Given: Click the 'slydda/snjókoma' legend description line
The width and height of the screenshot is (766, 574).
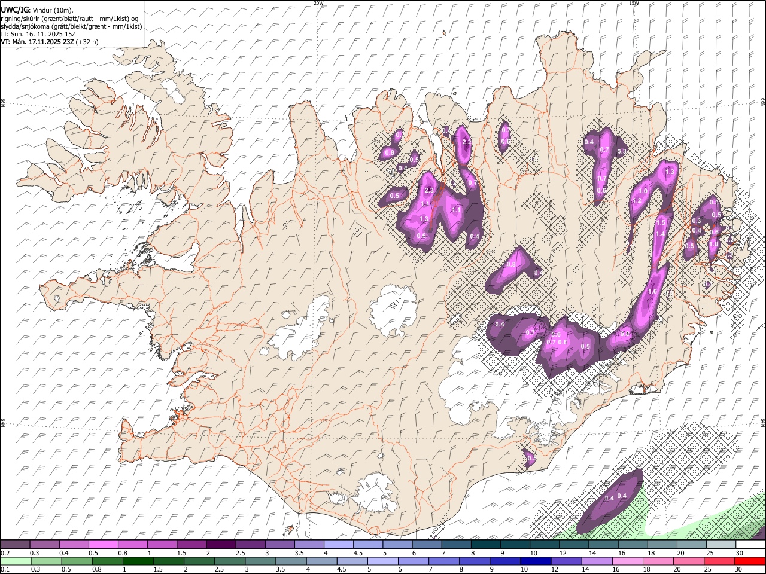Looking at the screenshot, I should pos(71,26).
